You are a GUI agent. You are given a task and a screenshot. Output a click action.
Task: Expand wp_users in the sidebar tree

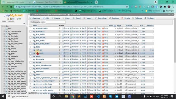tap(4, 69)
